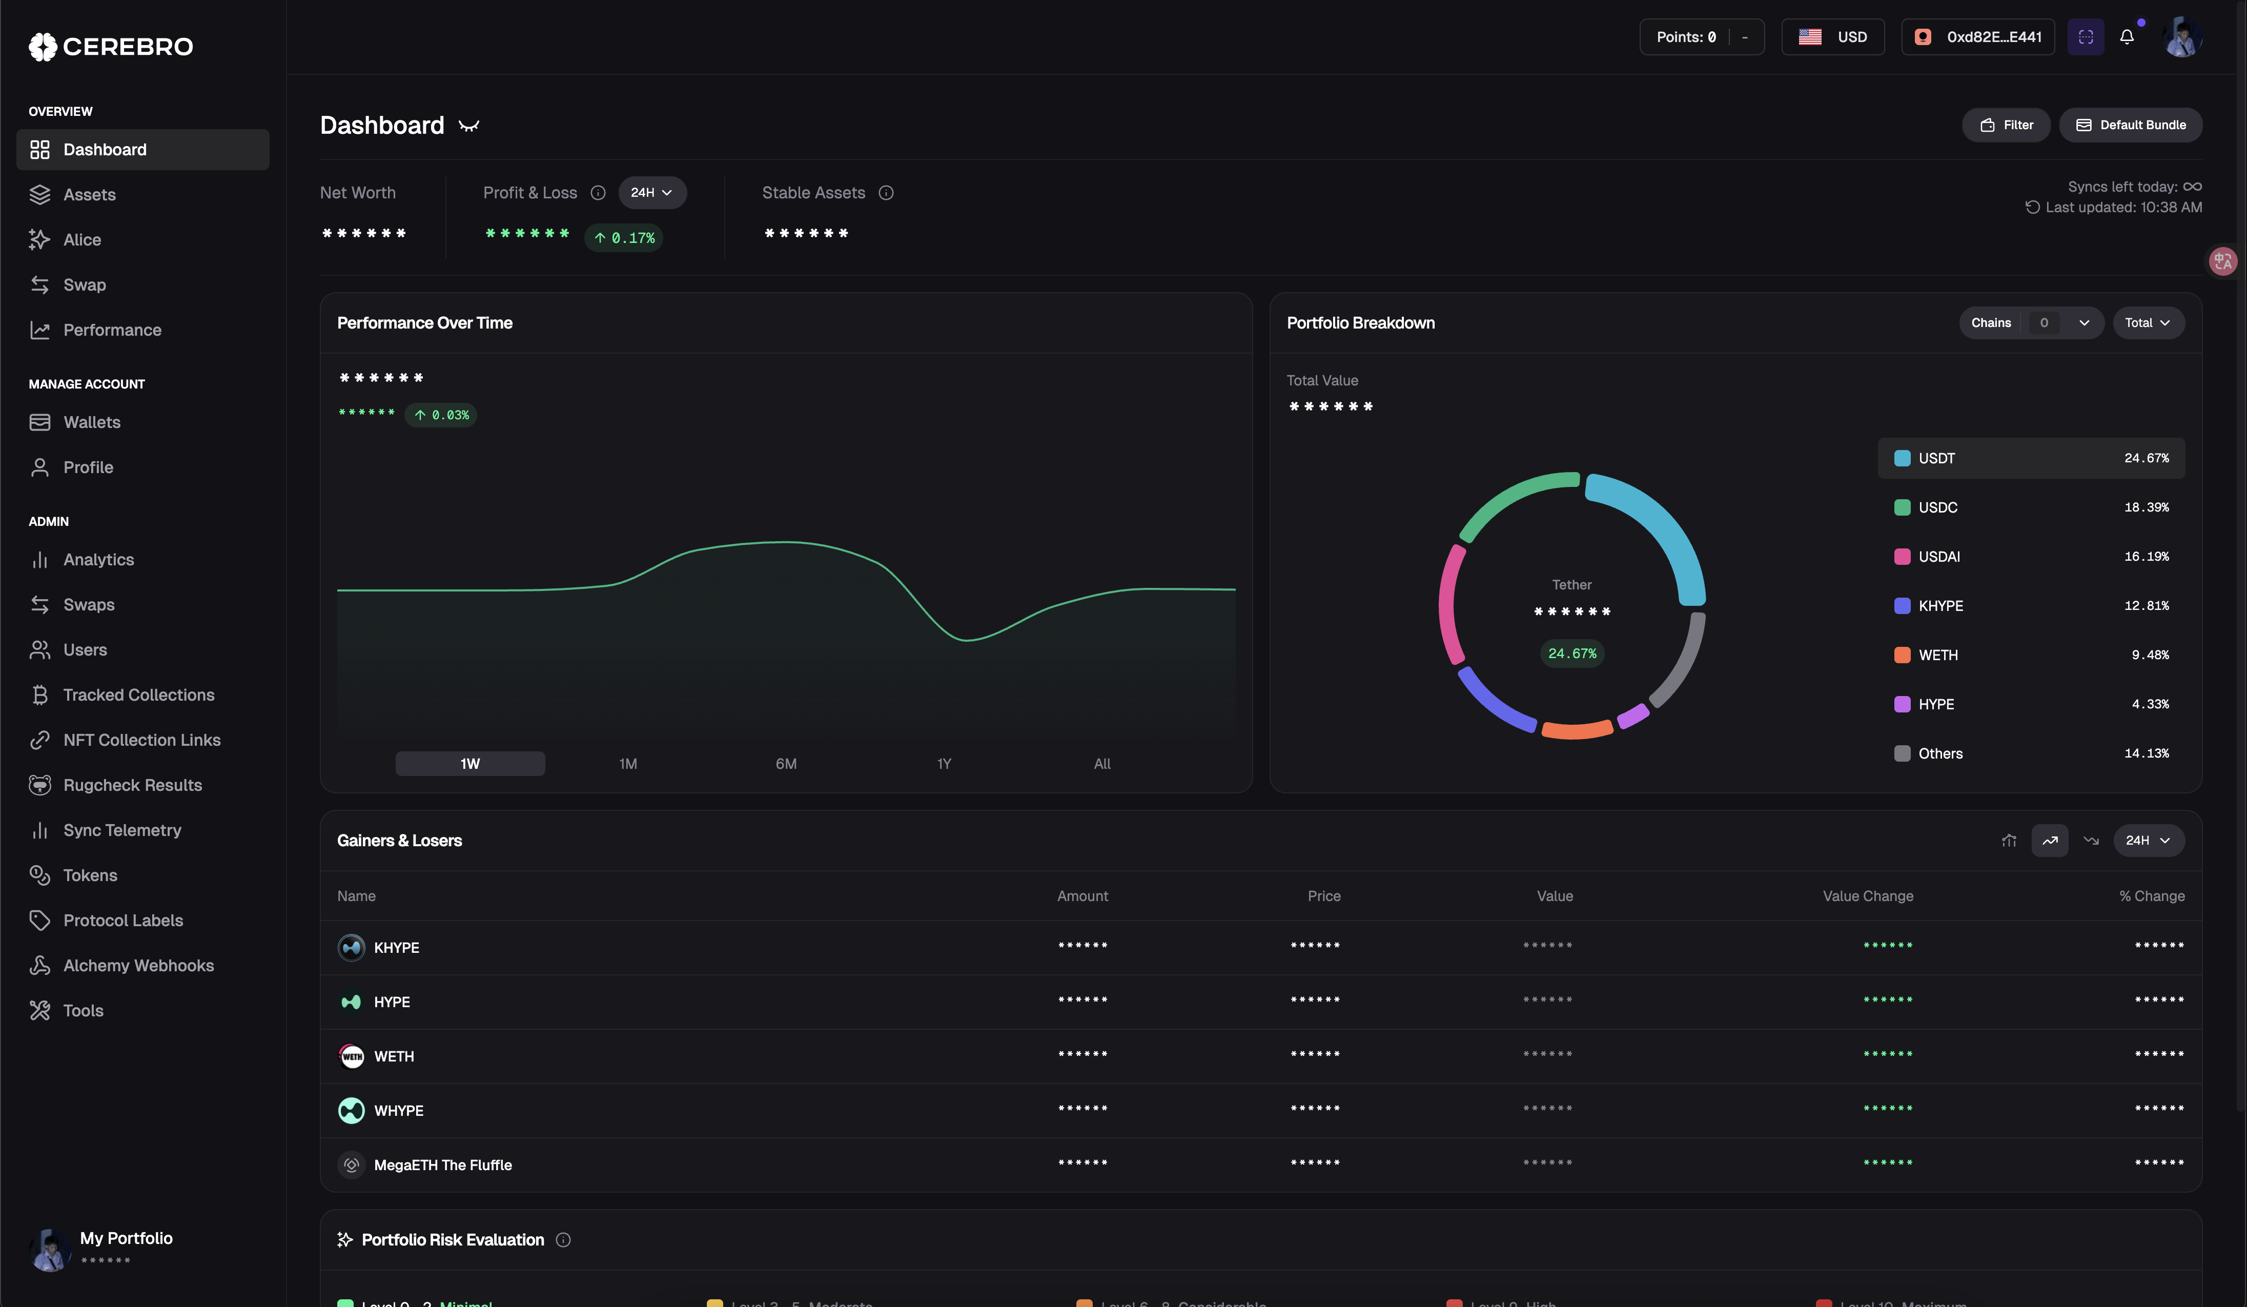Open Rugcheck Results from the sidebar
Screen dimensions: 2247x1307
133,785
